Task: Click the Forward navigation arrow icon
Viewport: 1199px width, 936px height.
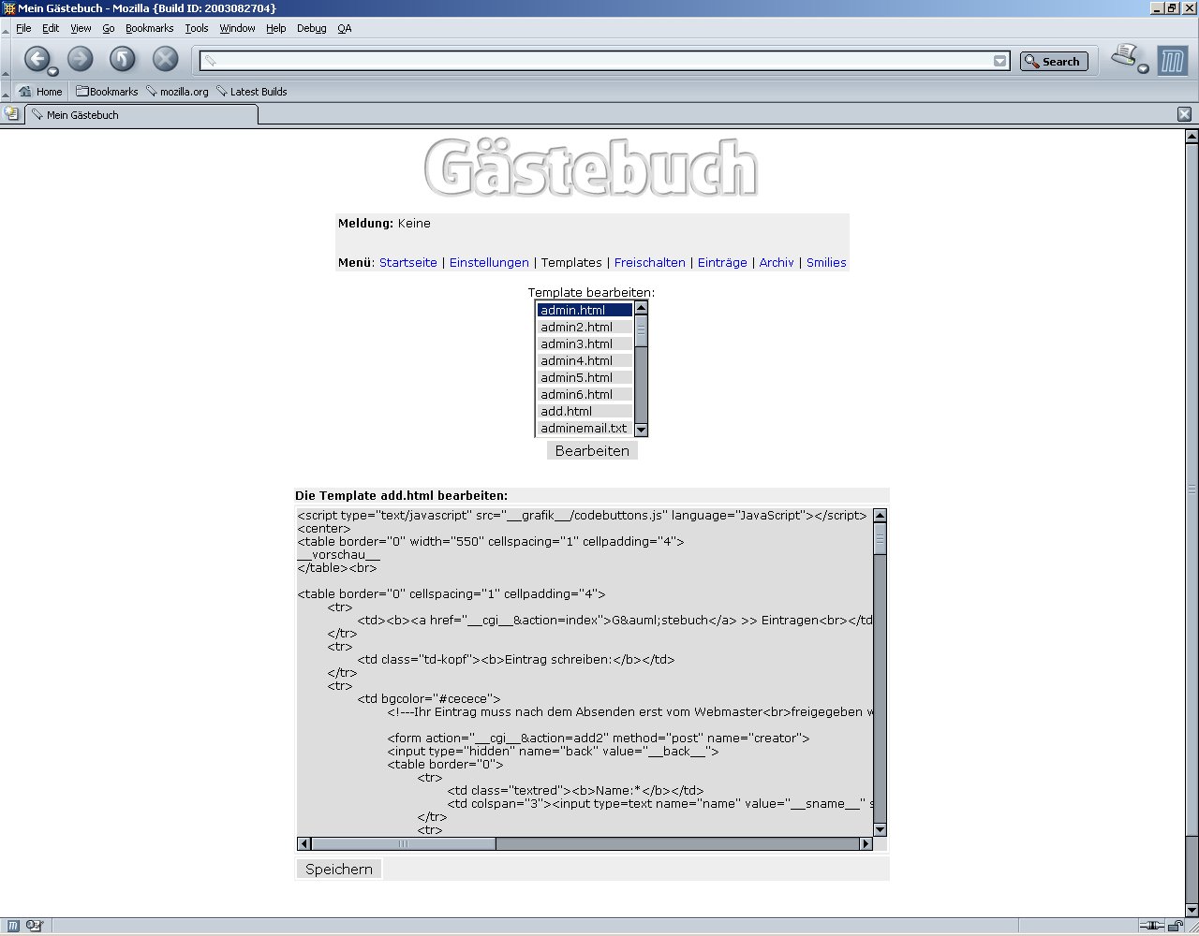Action: pyautogui.click(x=81, y=59)
